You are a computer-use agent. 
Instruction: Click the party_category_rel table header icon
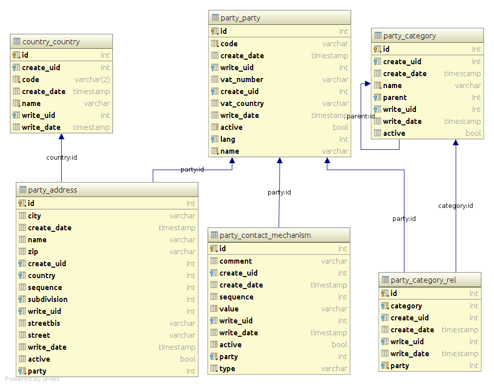[x=386, y=280]
